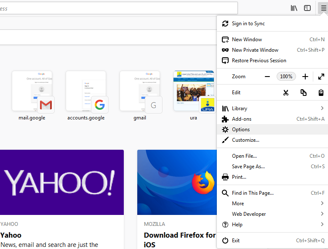
Task: Zoom out with the minus button
Action: pos(267,77)
